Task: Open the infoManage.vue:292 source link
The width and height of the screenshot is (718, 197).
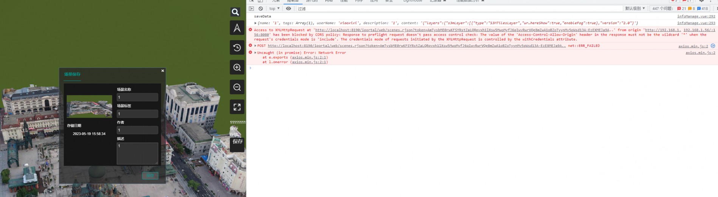Action: [x=696, y=16]
